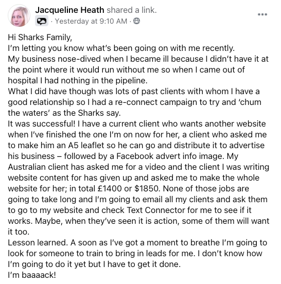Click the "shared a link." text
The image size is (281, 284).
(x=132, y=10)
